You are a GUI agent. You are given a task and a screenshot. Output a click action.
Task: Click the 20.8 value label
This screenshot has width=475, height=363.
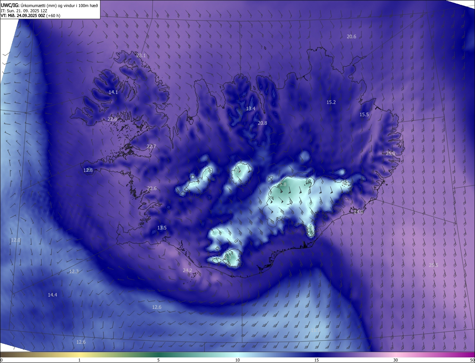[262, 123]
